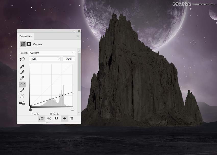Click the panel scroll down arrow
Screen dimensions: 217x155
tap(79, 113)
